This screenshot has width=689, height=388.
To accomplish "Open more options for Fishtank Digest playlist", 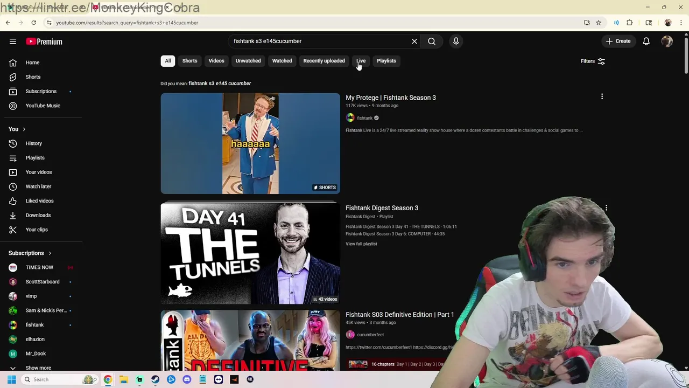I will pos(606,207).
